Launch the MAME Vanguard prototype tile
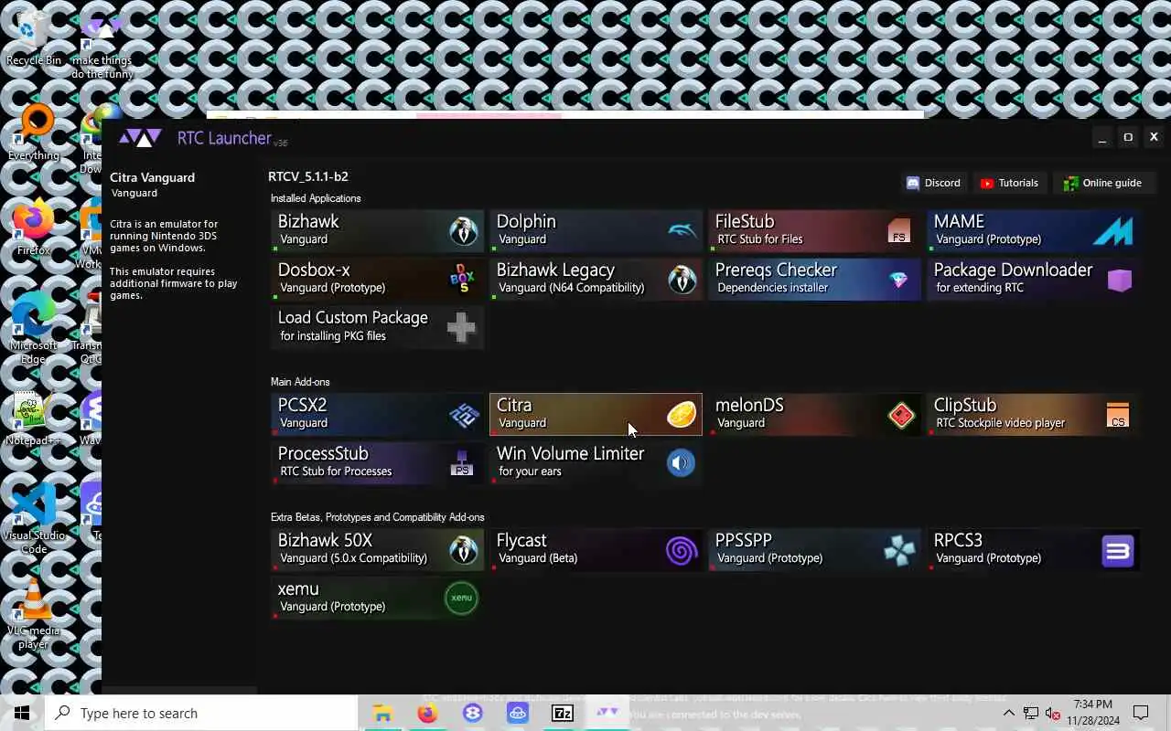The image size is (1171, 731). 1033,231
